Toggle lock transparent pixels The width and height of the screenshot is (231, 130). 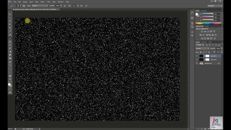201,52
